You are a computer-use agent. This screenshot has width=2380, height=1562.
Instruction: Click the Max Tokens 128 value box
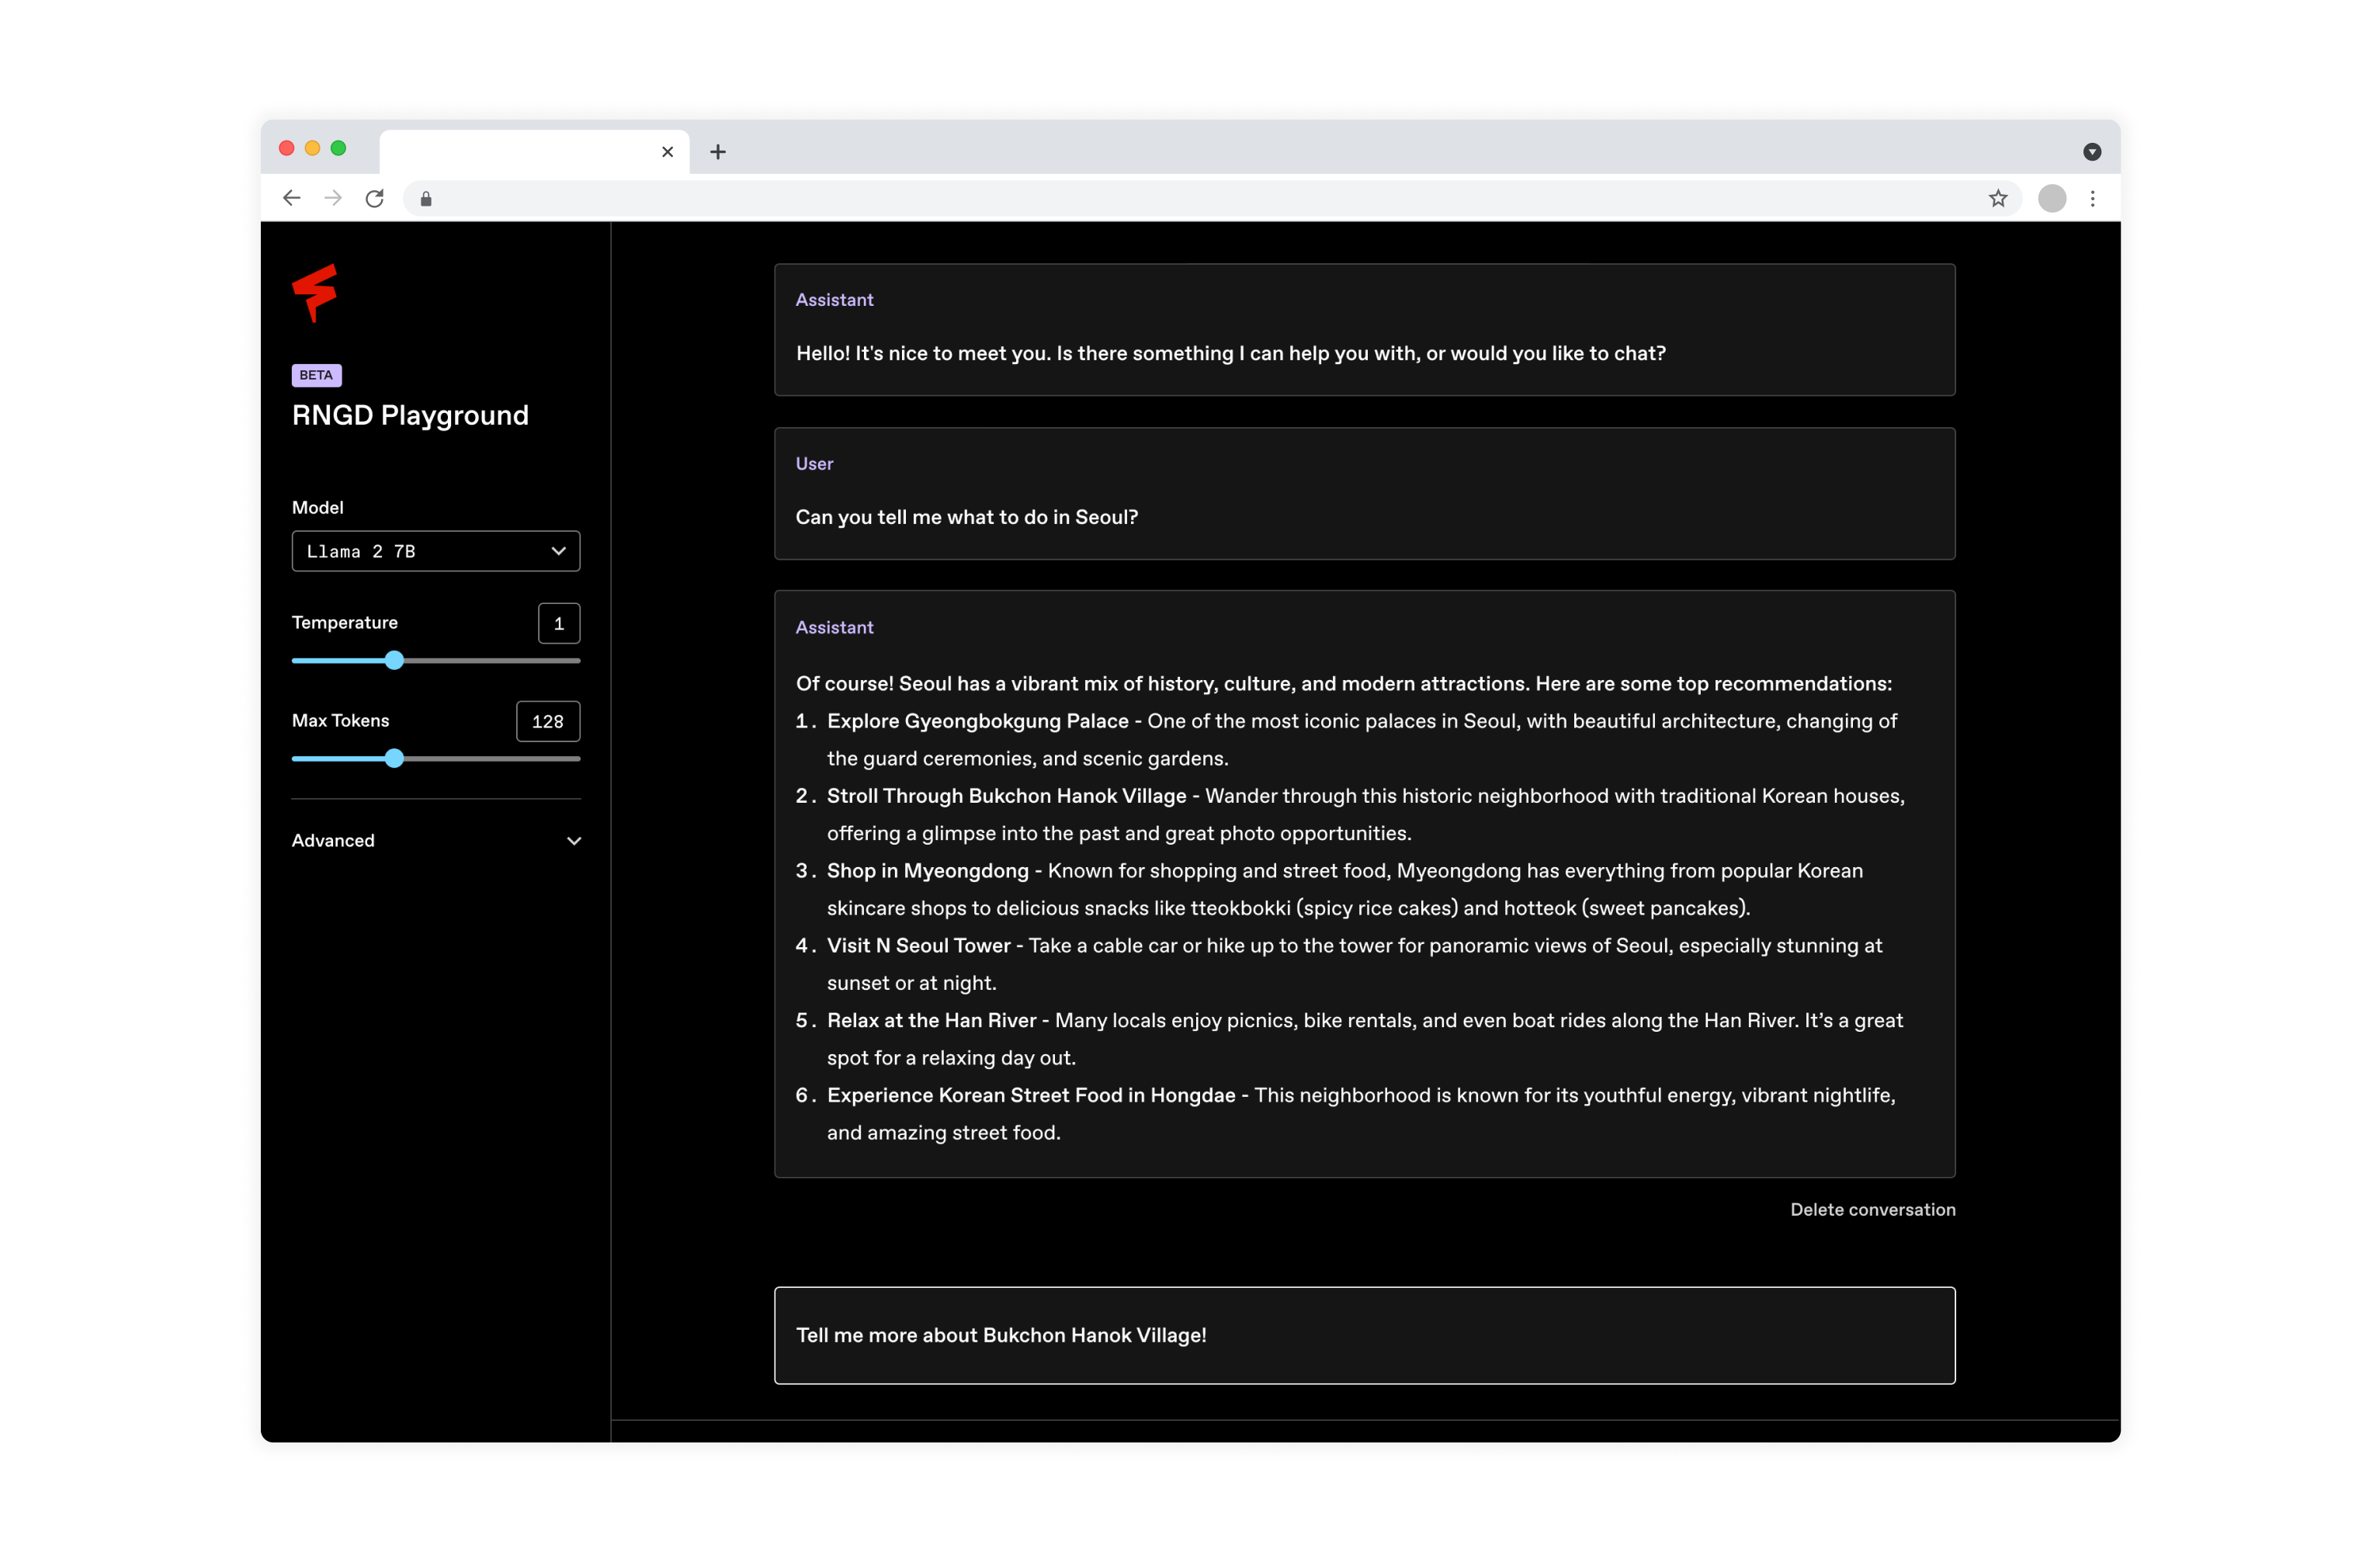pos(547,721)
